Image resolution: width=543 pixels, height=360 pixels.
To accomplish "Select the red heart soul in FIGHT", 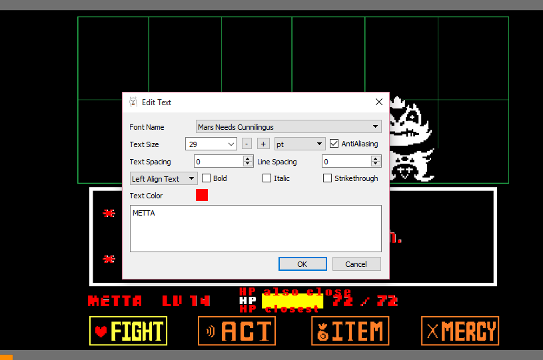I will (101, 331).
